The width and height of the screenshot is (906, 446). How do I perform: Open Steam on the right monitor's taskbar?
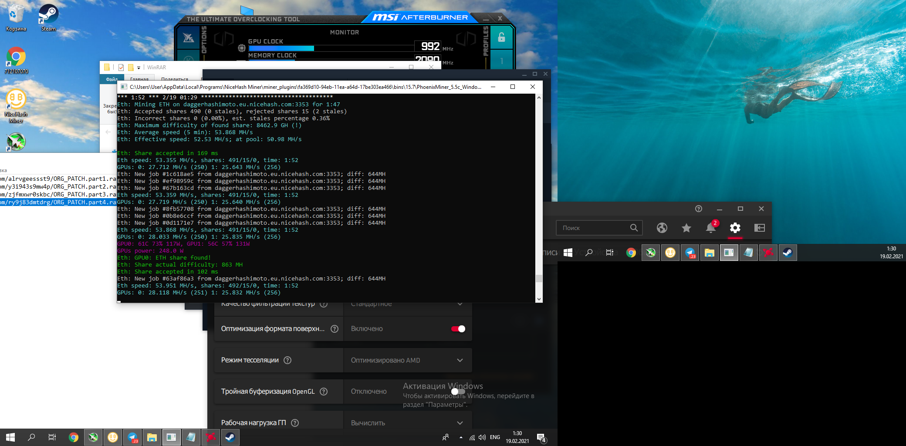click(x=788, y=253)
